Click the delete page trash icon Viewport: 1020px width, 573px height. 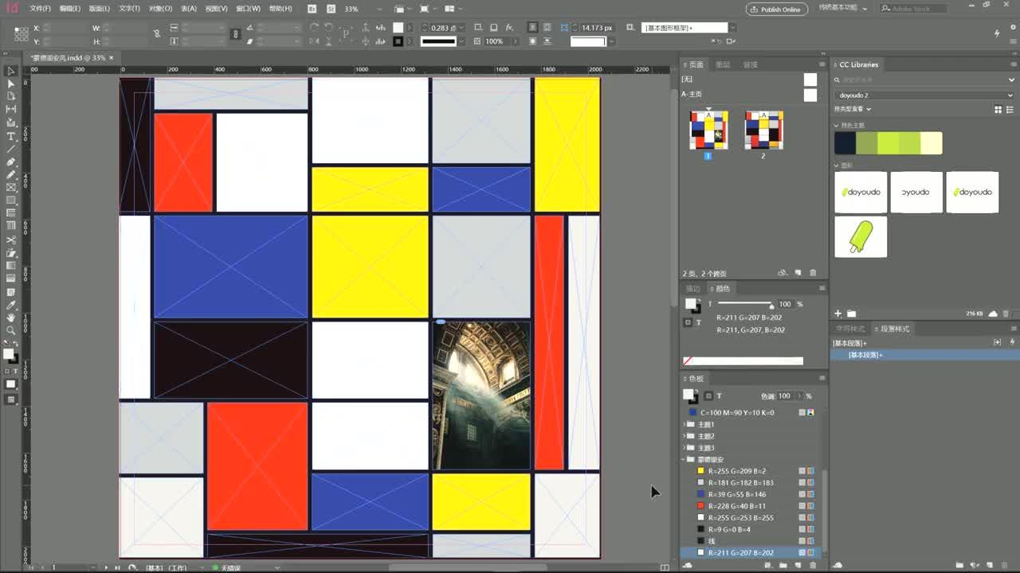813,273
